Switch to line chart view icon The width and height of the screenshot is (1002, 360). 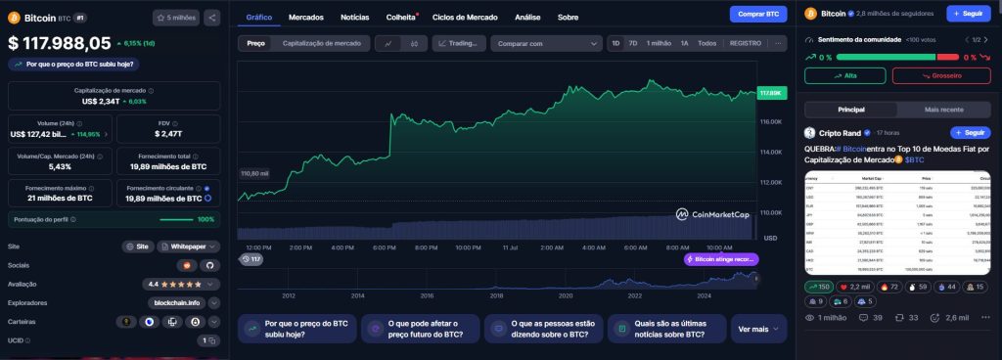click(388, 43)
